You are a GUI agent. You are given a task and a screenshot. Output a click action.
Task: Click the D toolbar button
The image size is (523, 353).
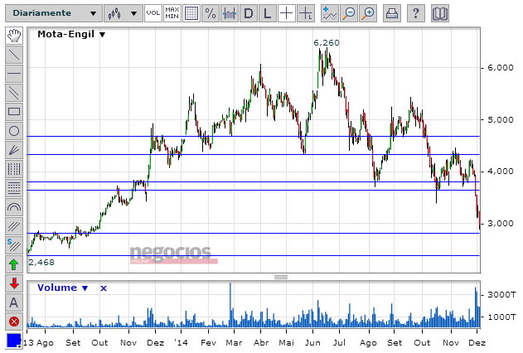point(249,13)
